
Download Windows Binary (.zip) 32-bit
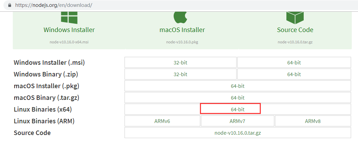click(180, 74)
